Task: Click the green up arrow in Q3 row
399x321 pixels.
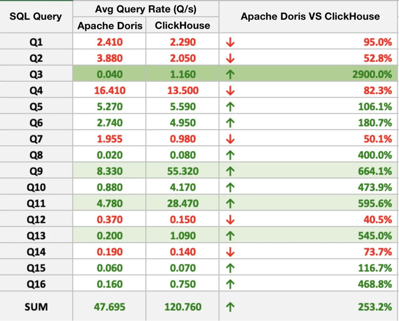Action: tap(230, 74)
